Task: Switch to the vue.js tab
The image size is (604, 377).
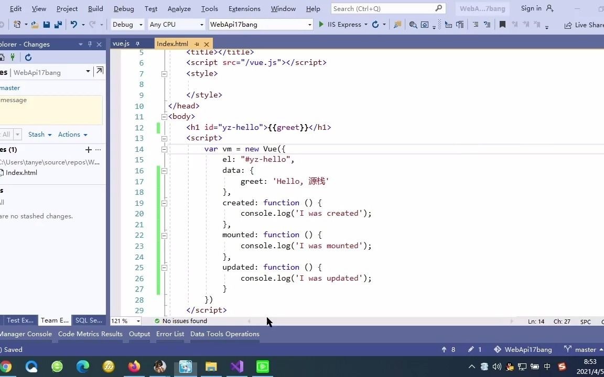Action: point(121,43)
